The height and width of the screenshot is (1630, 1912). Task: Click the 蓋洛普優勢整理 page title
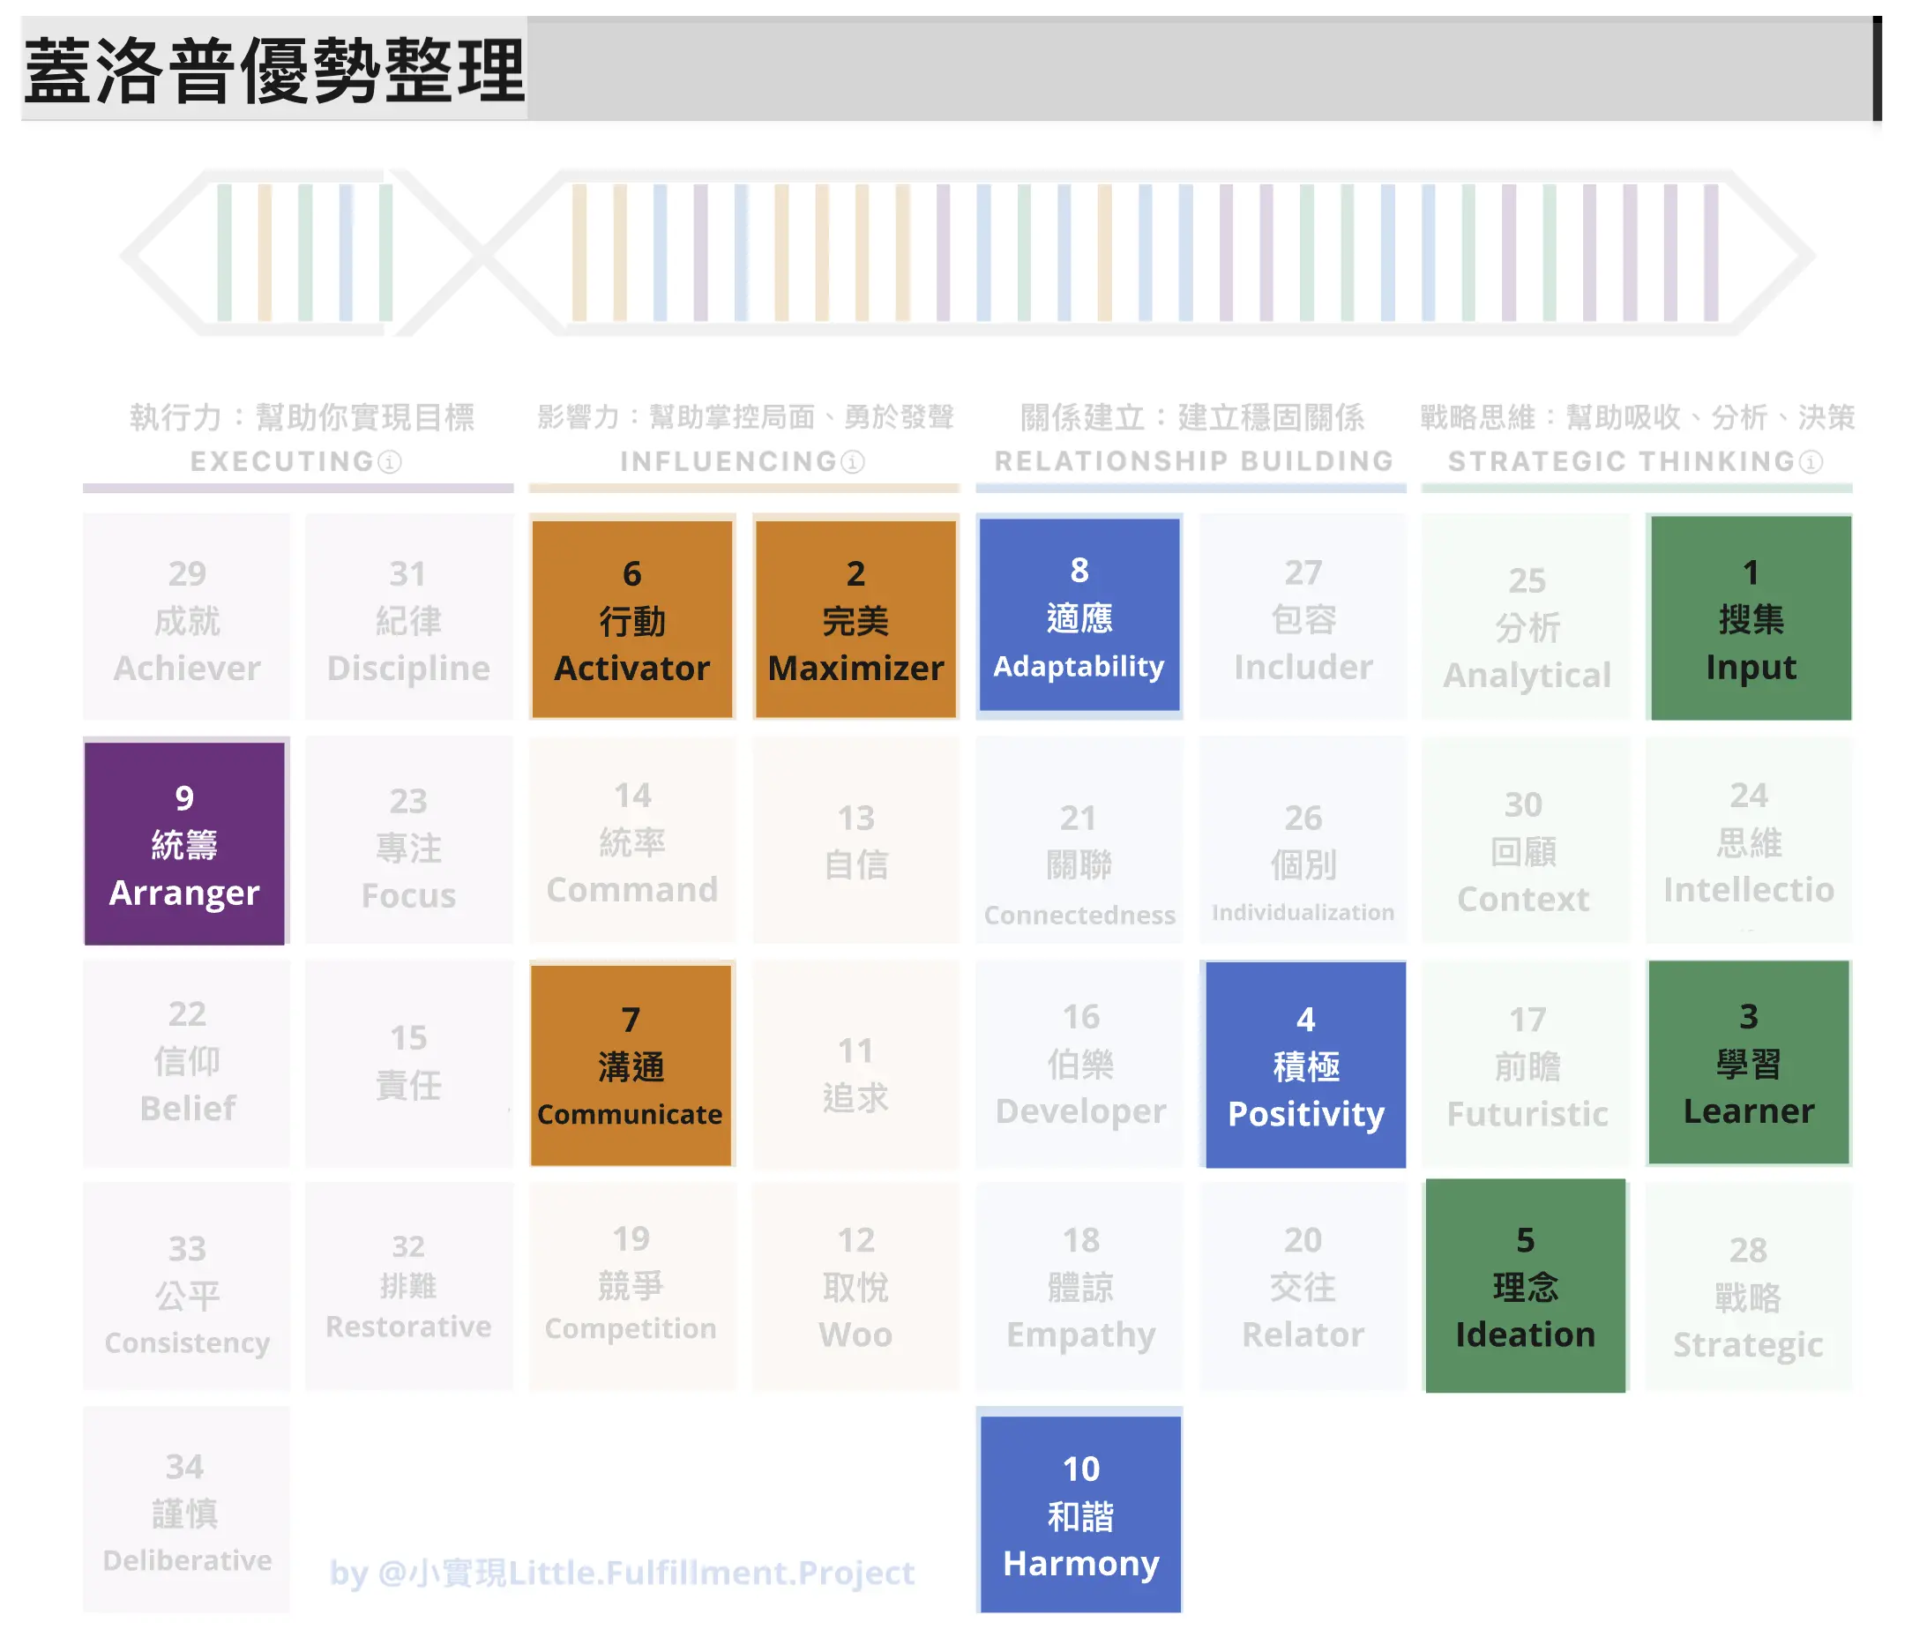[x=274, y=71]
